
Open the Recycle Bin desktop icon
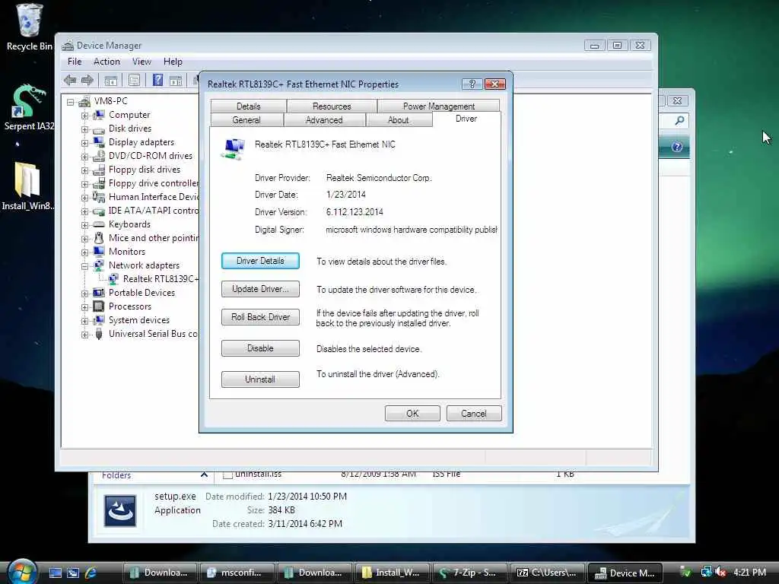29,27
